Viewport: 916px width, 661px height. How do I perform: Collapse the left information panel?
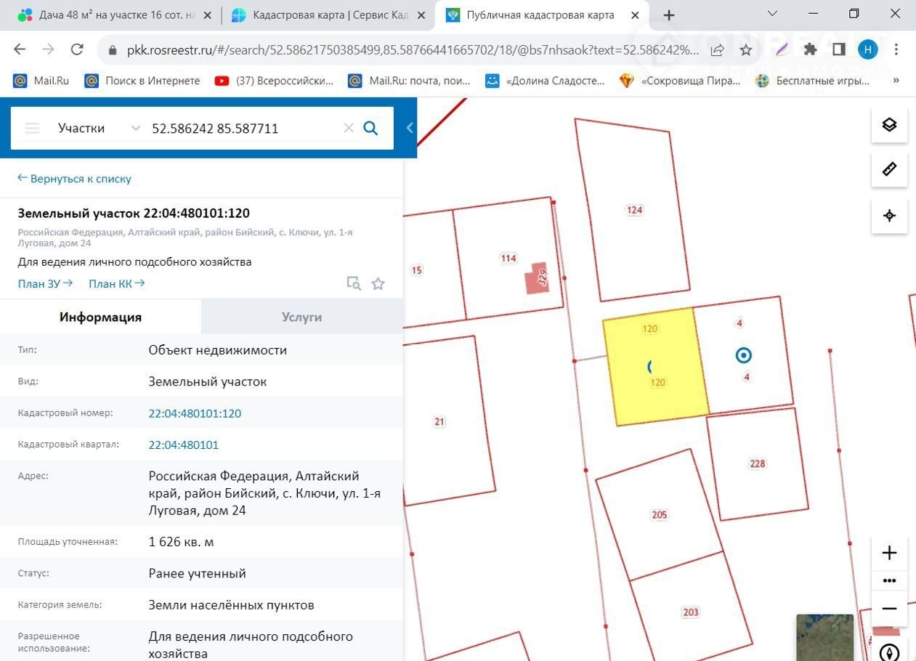pos(410,129)
